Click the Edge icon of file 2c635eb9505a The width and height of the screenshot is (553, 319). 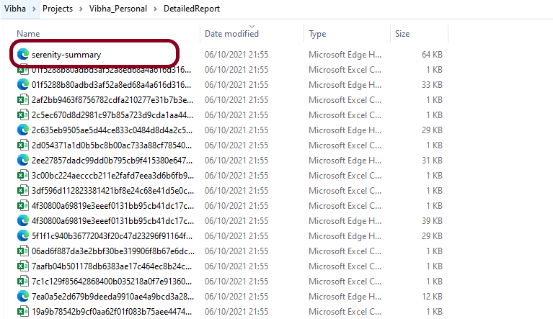coord(22,130)
